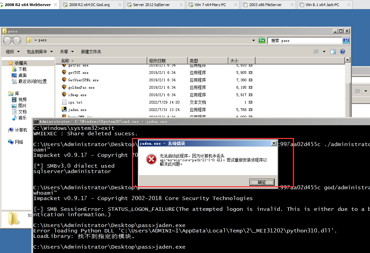
Task: Click 确定 button in the error dialog
Action: tap(262, 182)
